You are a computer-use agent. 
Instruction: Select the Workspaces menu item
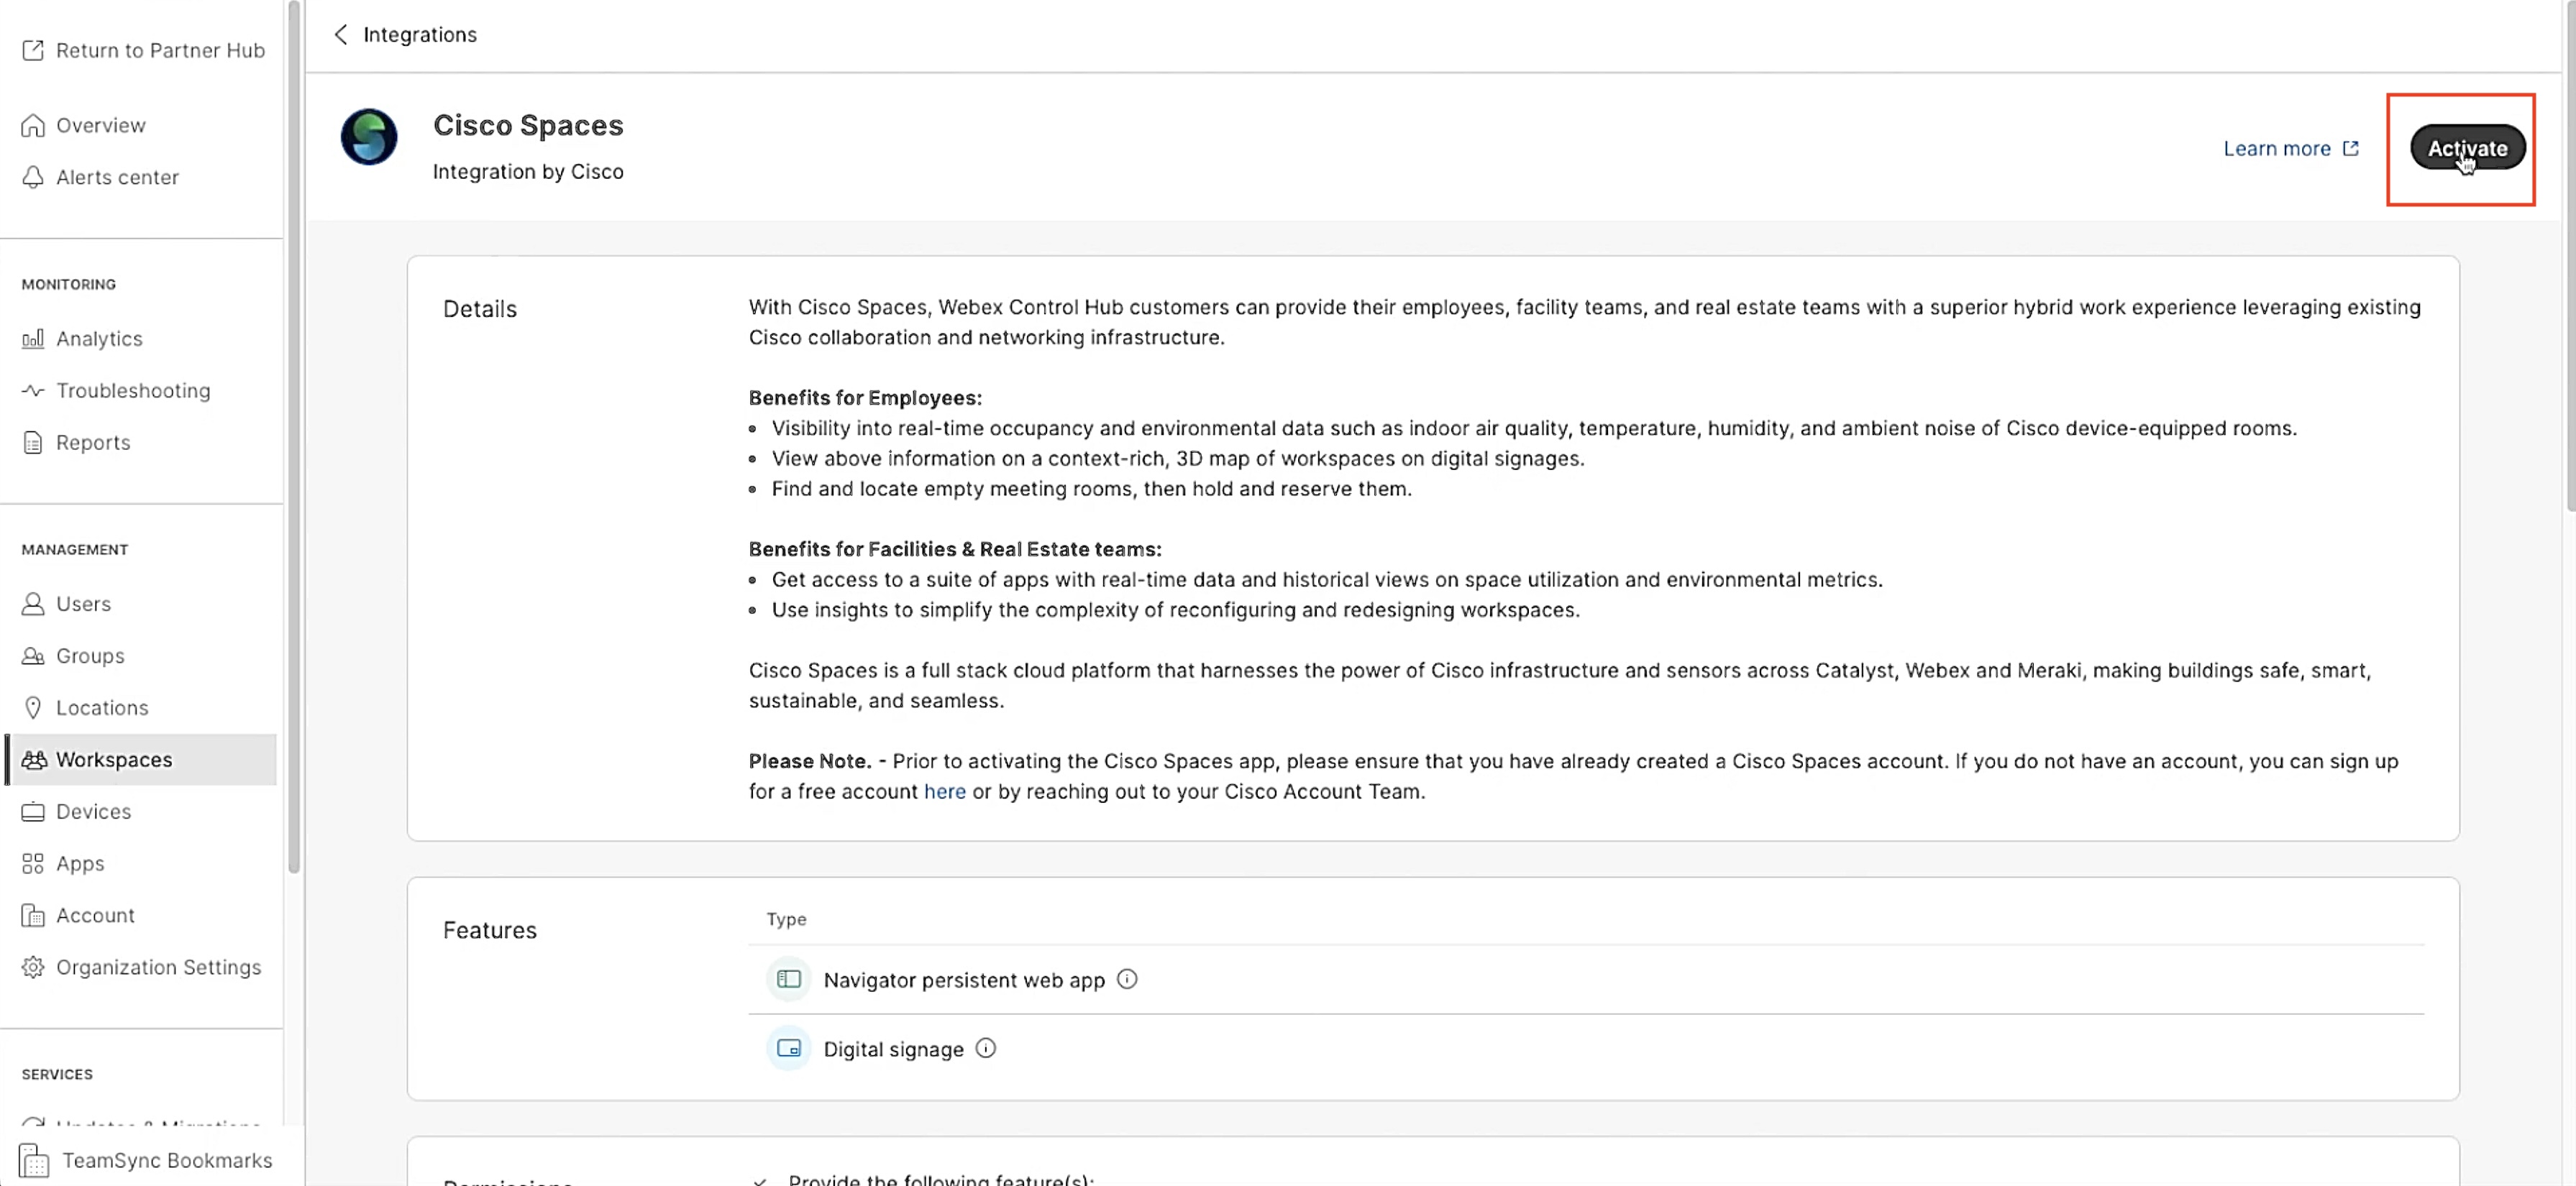pos(140,759)
